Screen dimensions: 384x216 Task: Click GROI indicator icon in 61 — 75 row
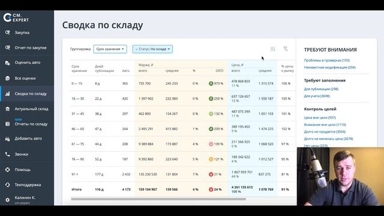(x=211, y=144)
